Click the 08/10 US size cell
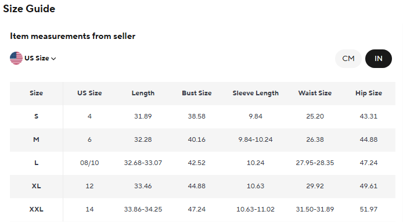Viewport: 403px width, 222px height. (x=89, y=163)
